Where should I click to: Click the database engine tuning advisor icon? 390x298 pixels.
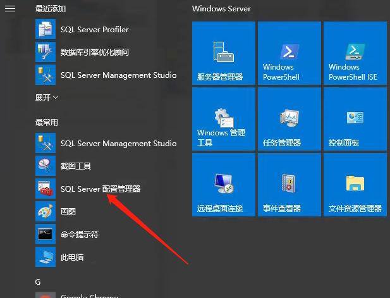click(46, 52)
